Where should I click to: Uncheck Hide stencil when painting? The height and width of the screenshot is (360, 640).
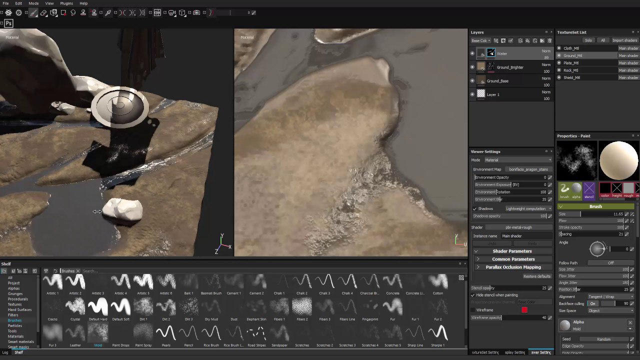click(x=472, y=295)
